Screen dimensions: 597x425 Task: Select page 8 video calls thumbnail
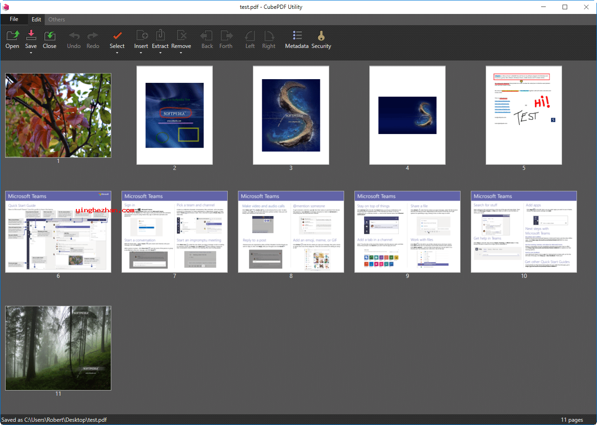click(291, 231)
